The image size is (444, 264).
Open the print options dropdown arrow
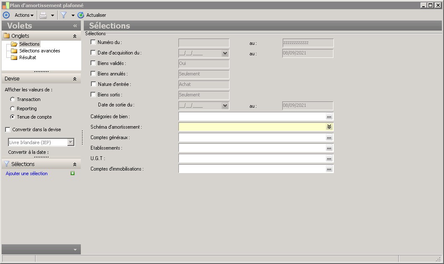53,16
